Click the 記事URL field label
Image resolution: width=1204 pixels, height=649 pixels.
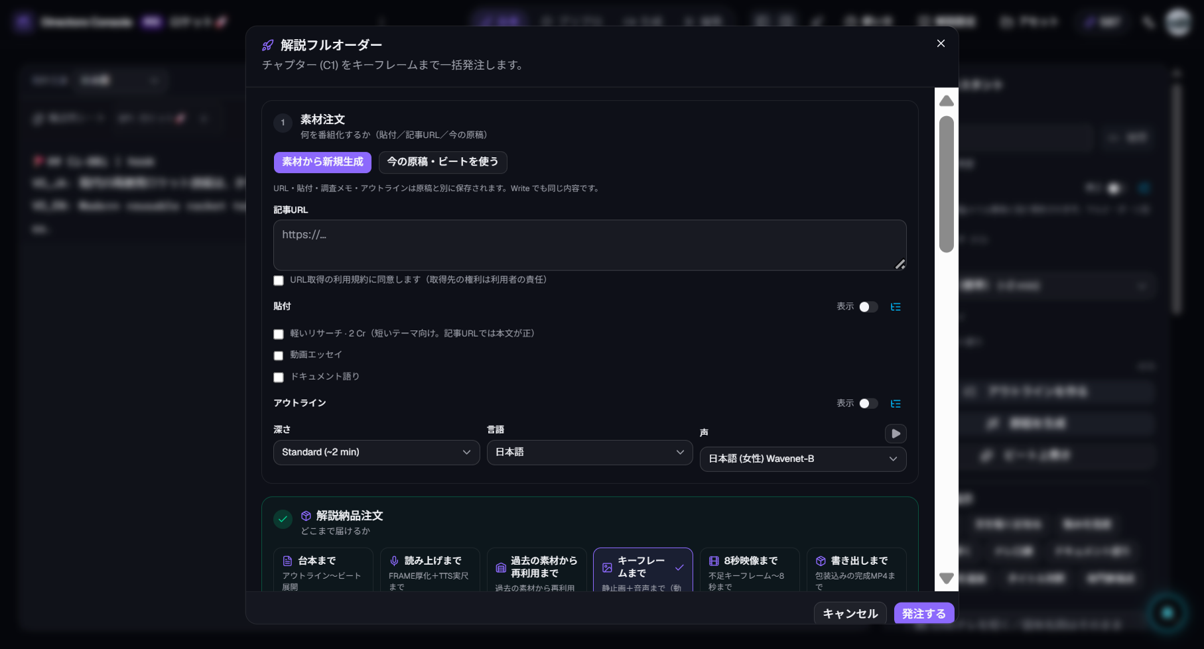coord(291,209)
